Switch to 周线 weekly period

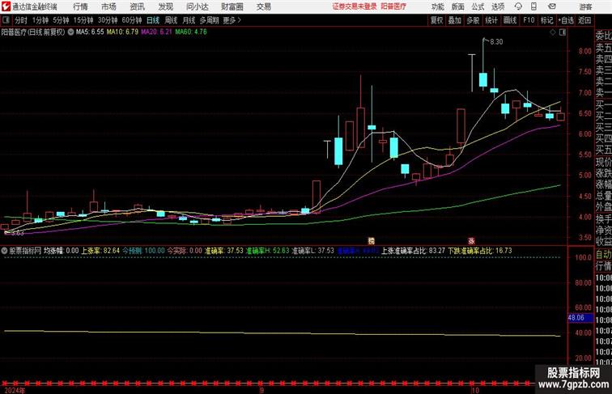point(171,20)
